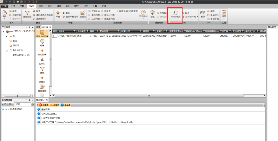
Task: Select the 静态 file type cell
Action: coord(83,36)
